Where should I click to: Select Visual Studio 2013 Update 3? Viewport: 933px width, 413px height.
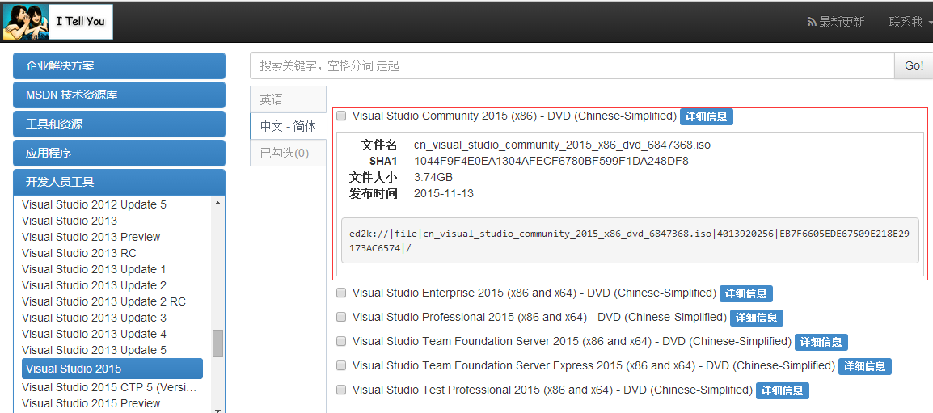(94, 318)
